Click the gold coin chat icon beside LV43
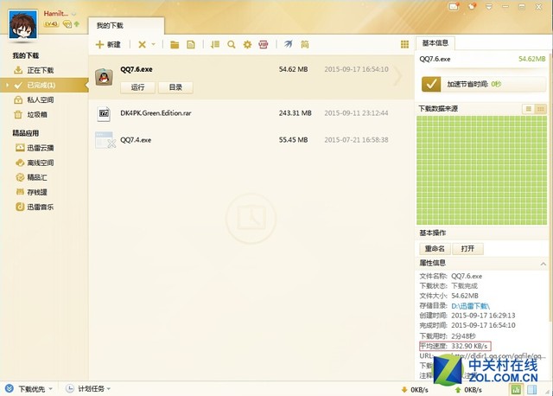This screenshot has height=396, width=553. pyautogui.click(x=67, y=24)
